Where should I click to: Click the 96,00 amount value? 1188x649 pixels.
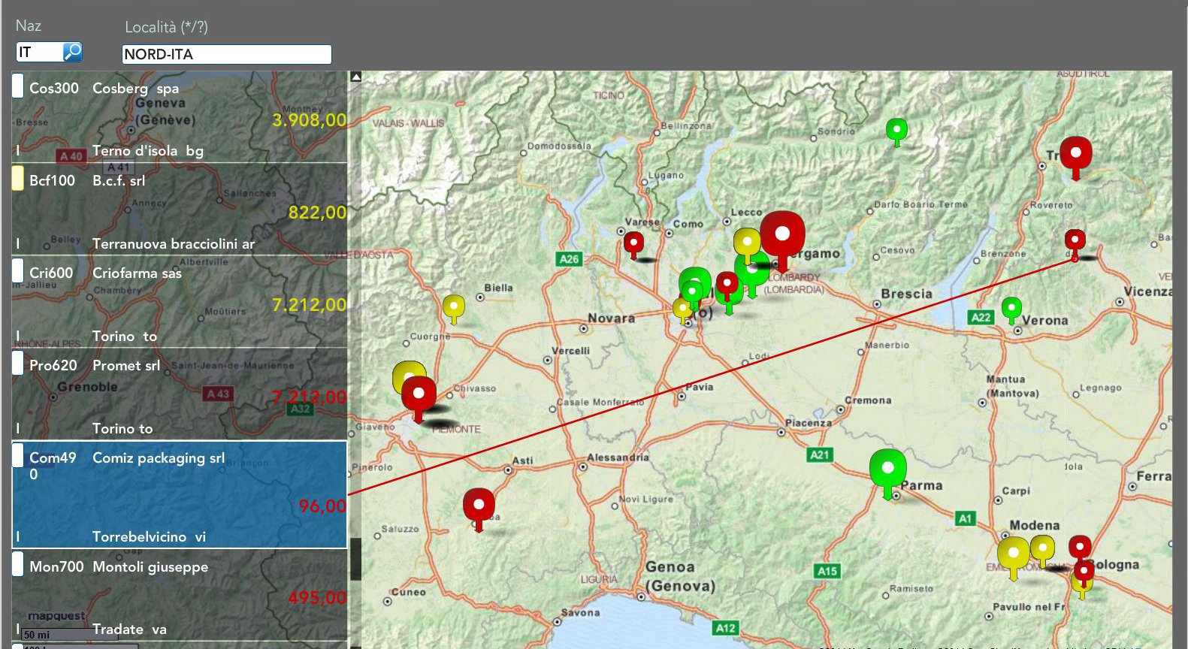(x=322, y=506)
